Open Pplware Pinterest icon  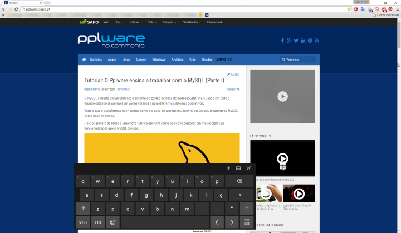tap(310, 41)
